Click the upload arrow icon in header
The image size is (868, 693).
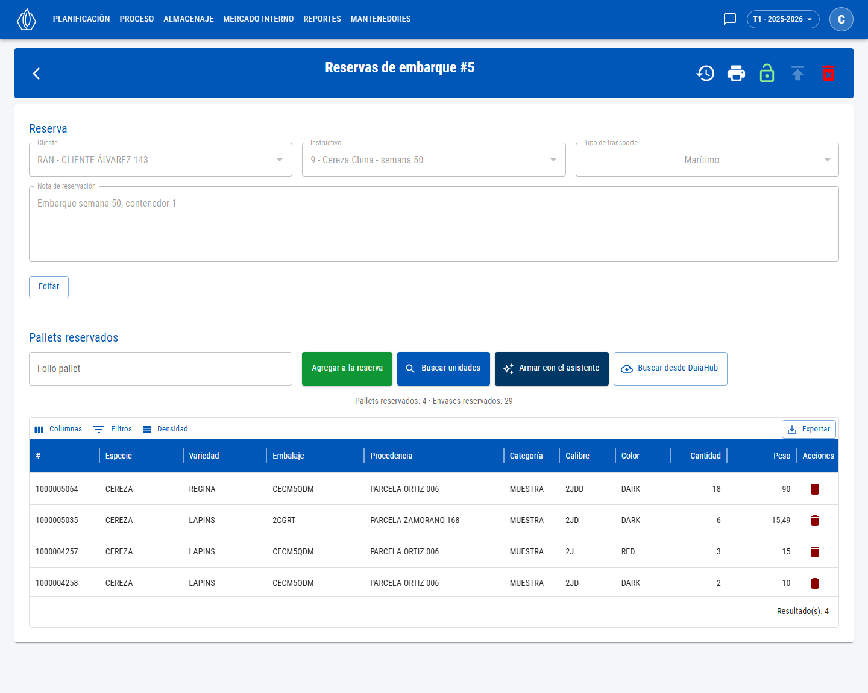[x=797, y=74]
